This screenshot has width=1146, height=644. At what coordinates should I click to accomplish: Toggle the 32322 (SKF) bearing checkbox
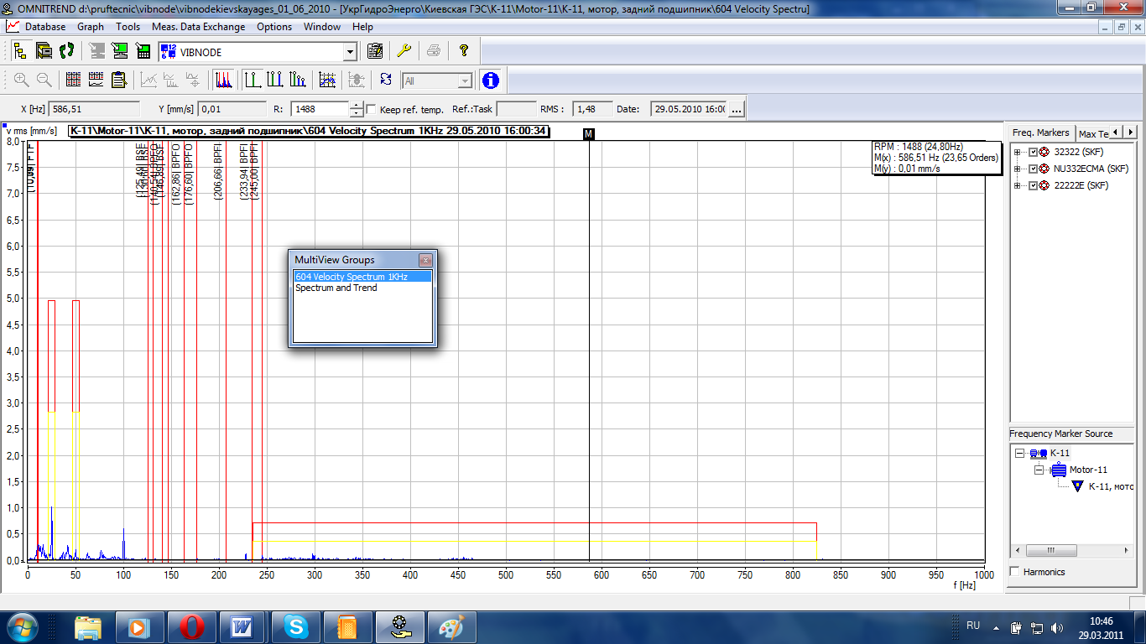(x=1033, y=152)
